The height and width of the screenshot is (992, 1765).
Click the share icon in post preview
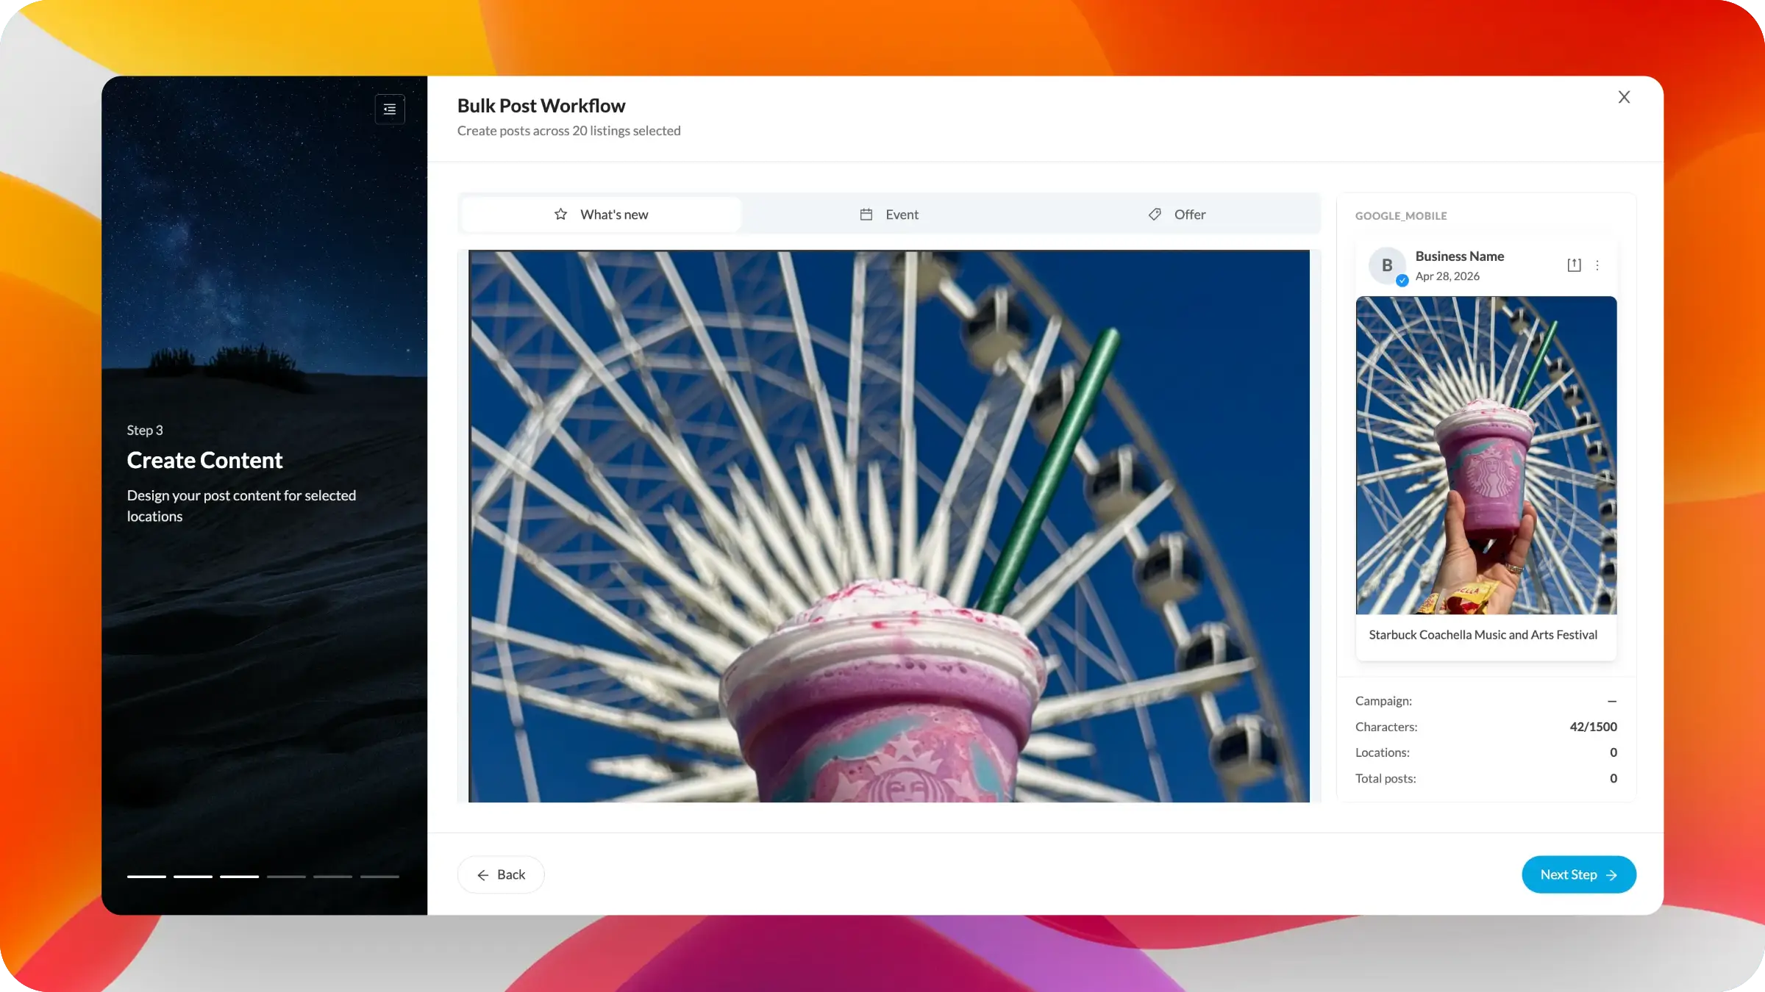(x=1574, y=265)
